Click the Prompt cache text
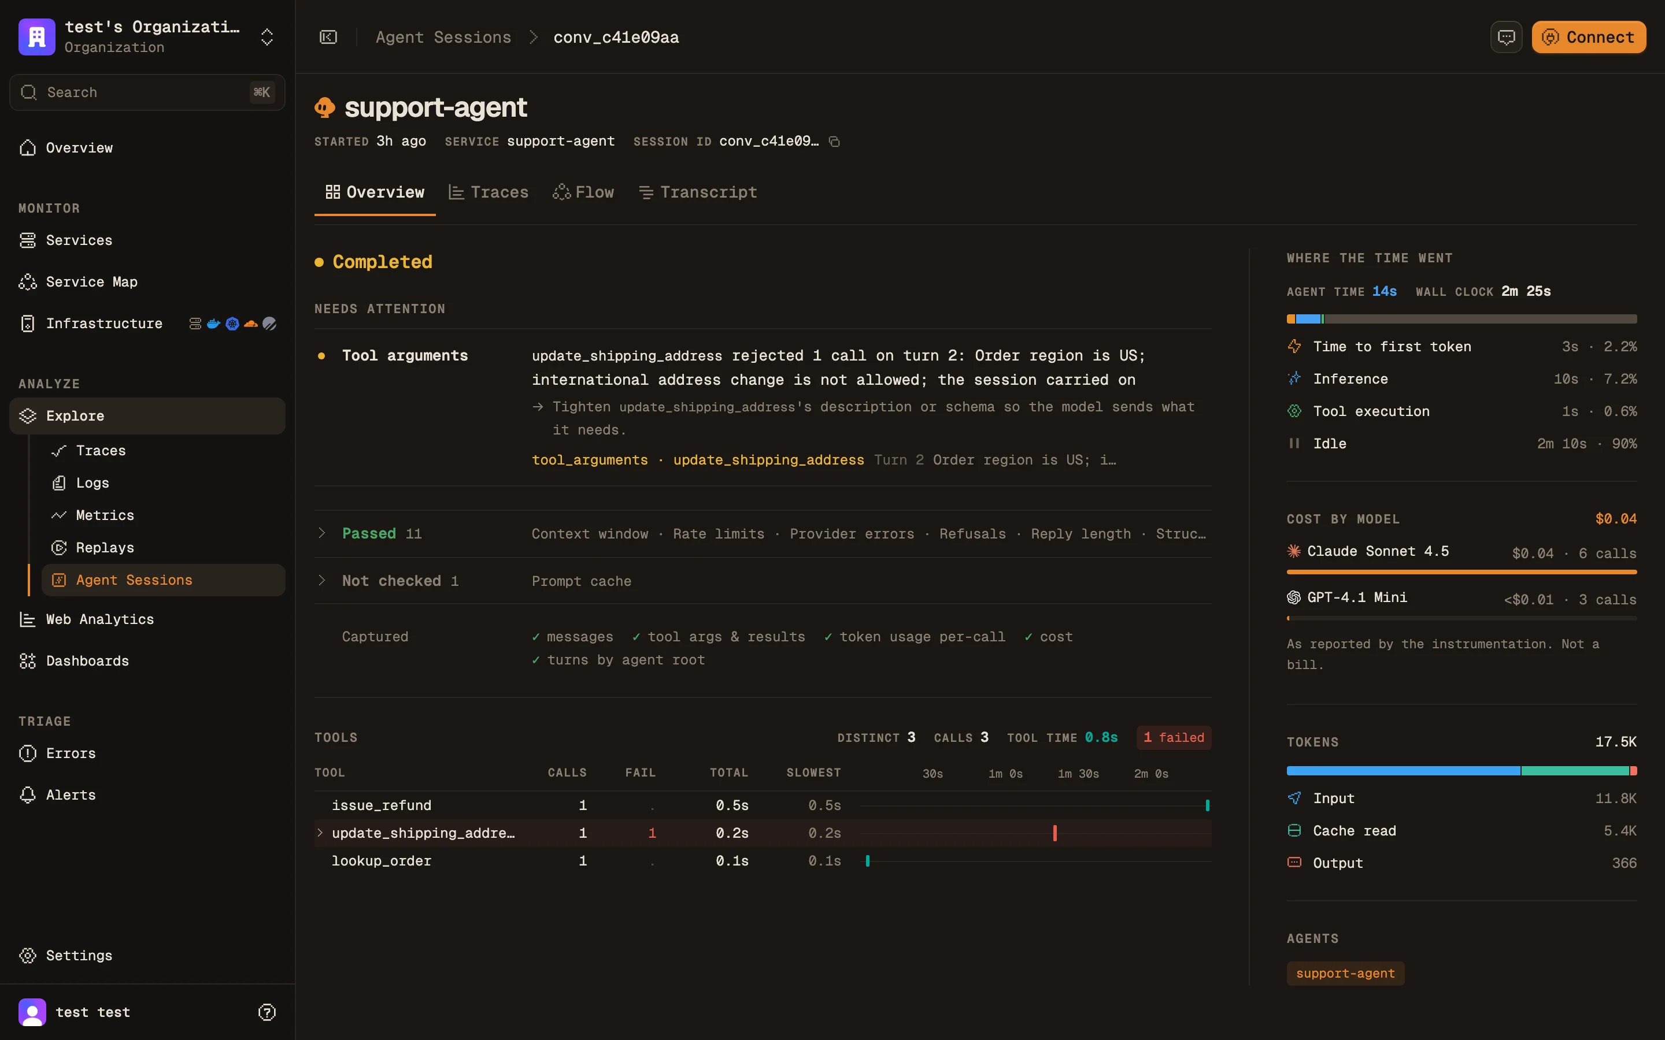 [x=580, y=581]
